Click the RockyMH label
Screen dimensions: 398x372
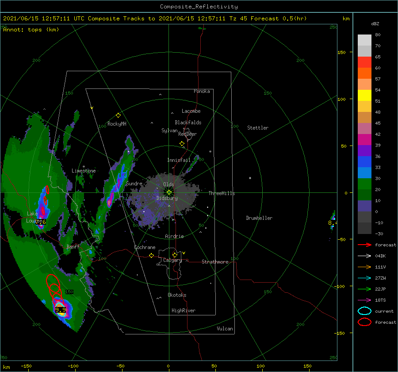click(117, 124)
